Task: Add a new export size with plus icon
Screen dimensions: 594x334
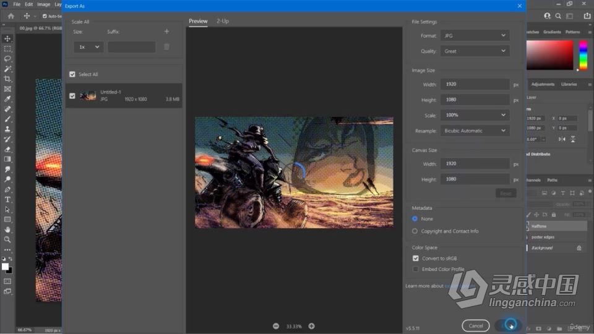Action: [166, 32]
